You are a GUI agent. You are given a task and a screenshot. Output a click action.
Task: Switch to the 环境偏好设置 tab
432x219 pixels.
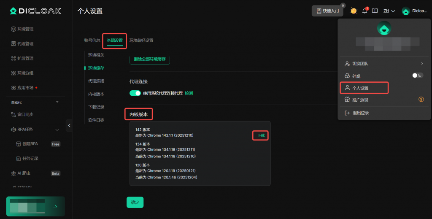141,41
